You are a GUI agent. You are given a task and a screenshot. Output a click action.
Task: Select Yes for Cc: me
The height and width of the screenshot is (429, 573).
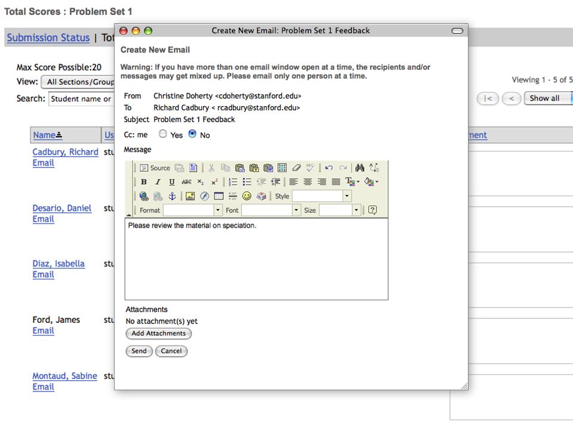click(x=162, y=134)
